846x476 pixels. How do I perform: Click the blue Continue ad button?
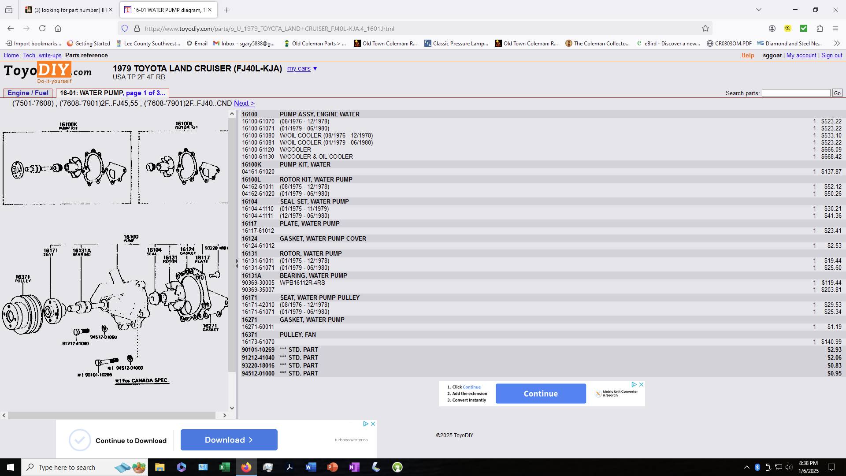coord(541,394)
